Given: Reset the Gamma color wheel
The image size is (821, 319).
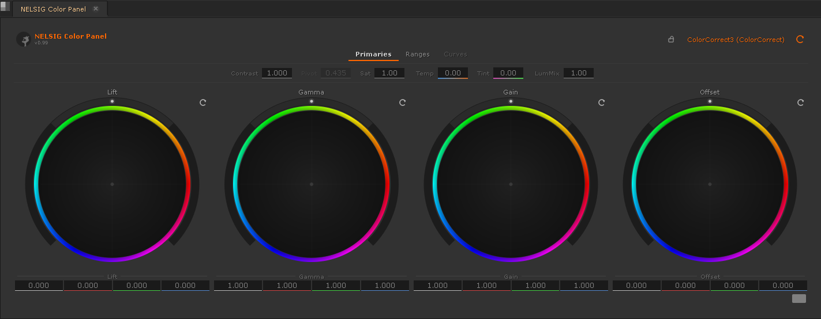Looking at the screenshot, I should [x=403, y=102].
